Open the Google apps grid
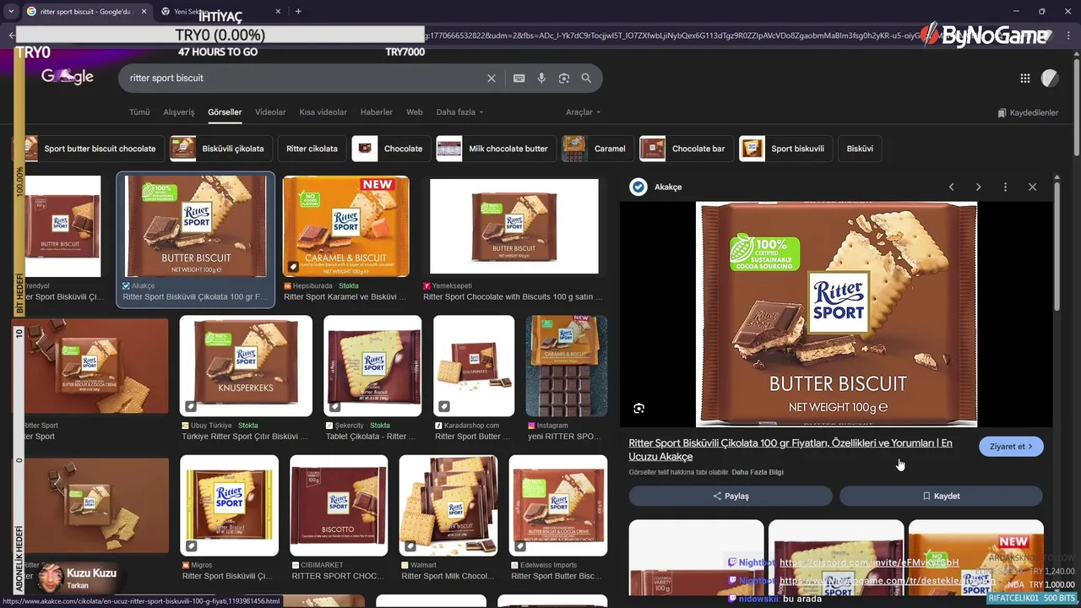This screenshot has width=1081, height=608. (x=1025, y=79)
